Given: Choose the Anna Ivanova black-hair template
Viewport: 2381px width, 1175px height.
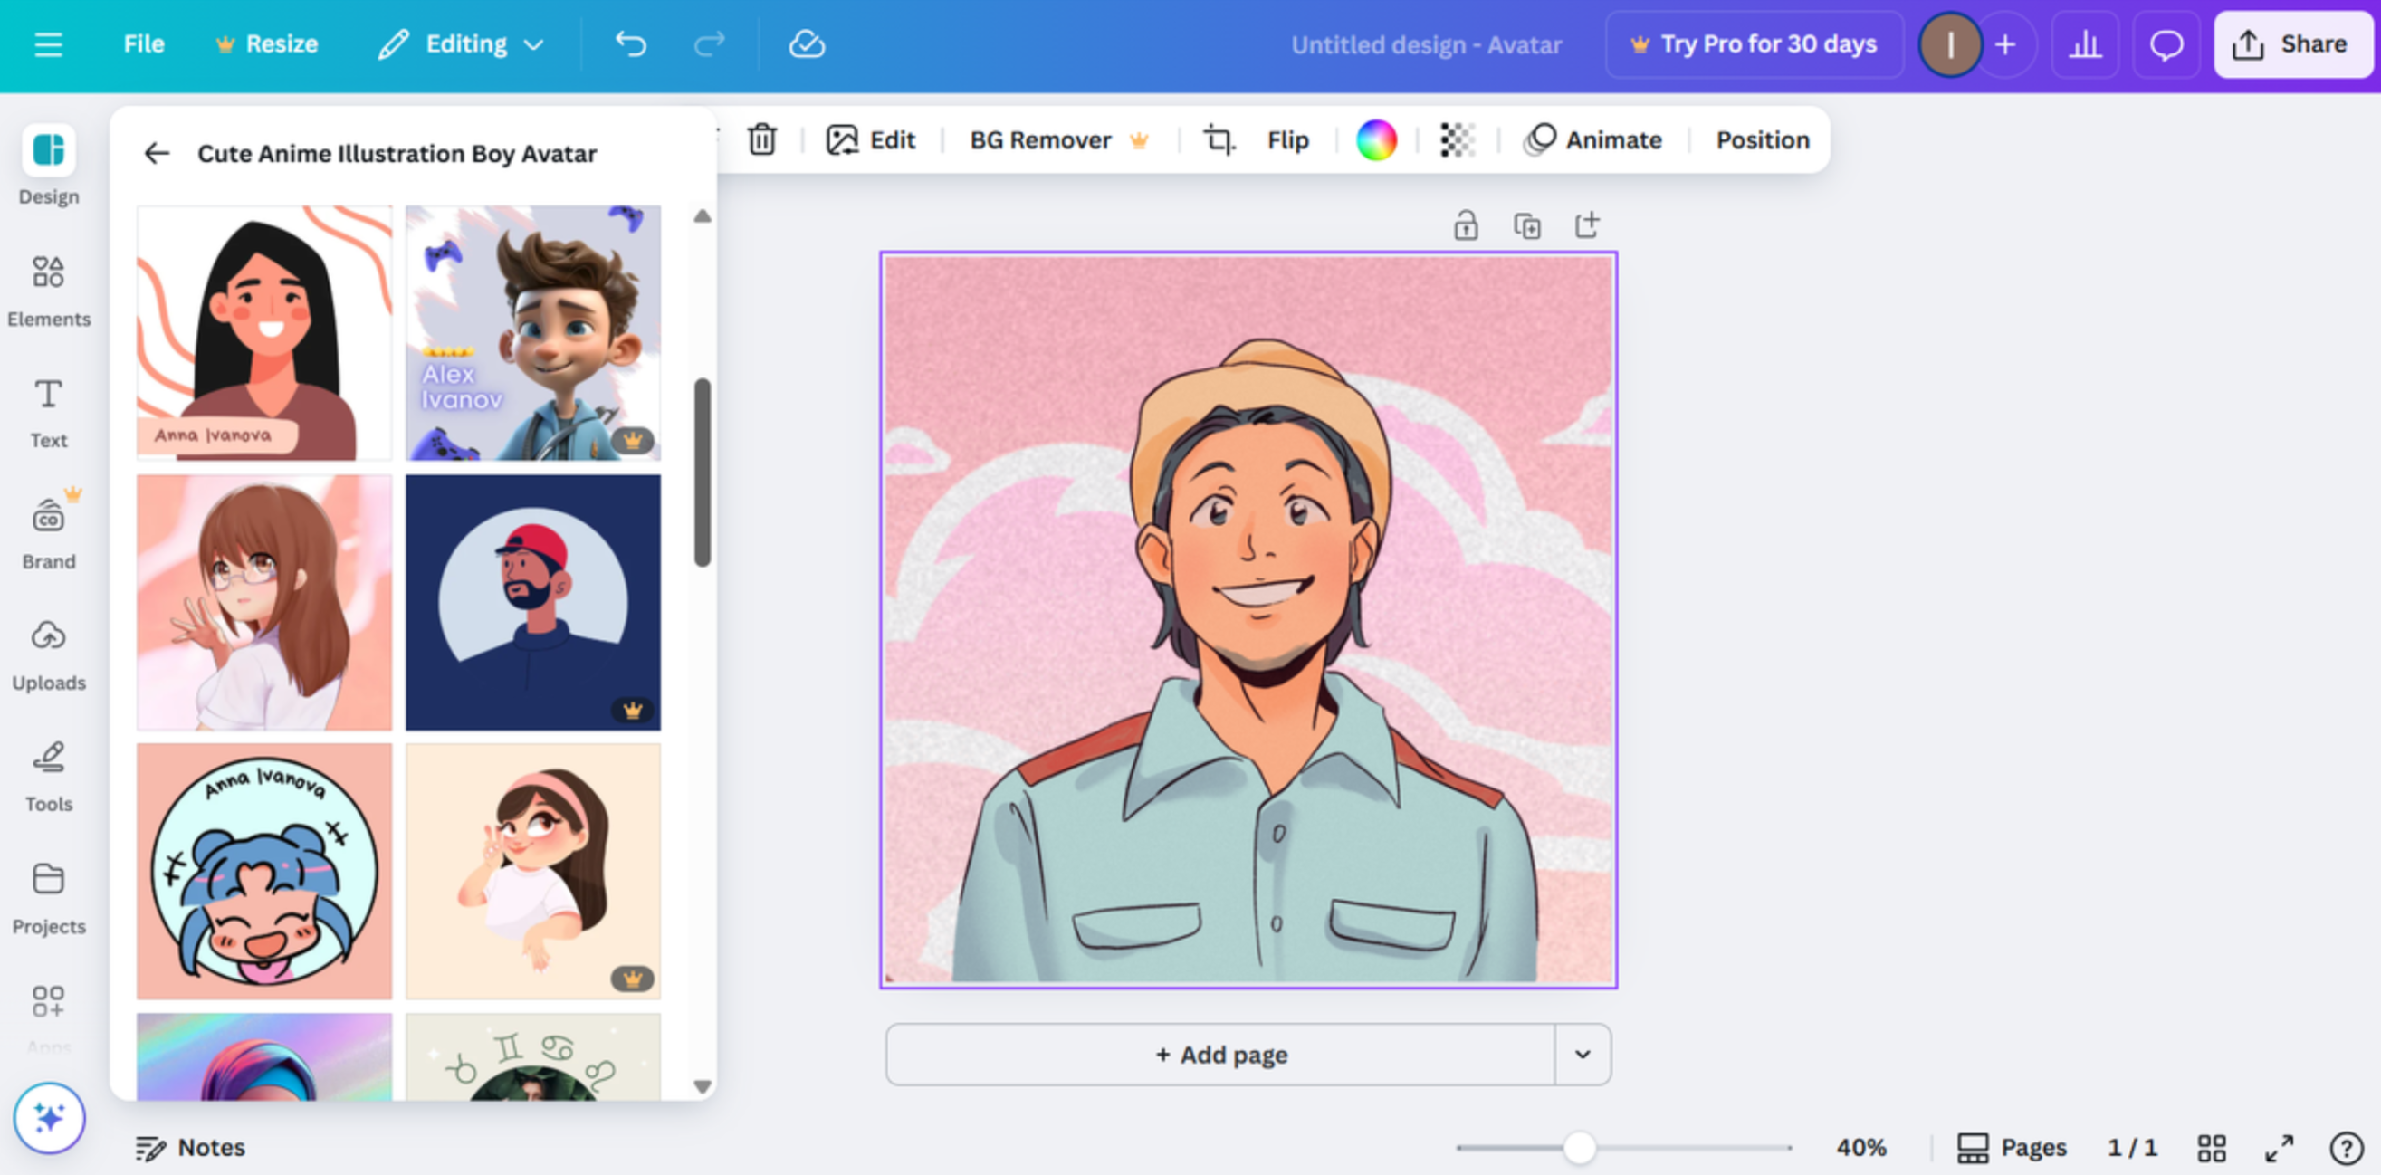Looking at the screenshot, I should (264, 333).
